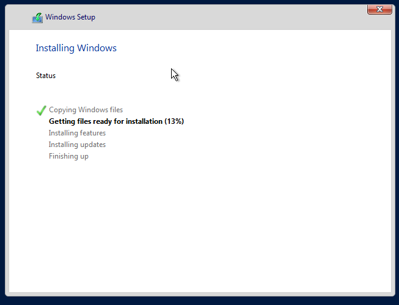Click the 'Installing Windows' heading
Image resolution: width=399 pixels, height=305 pixels.
[76, 48]
